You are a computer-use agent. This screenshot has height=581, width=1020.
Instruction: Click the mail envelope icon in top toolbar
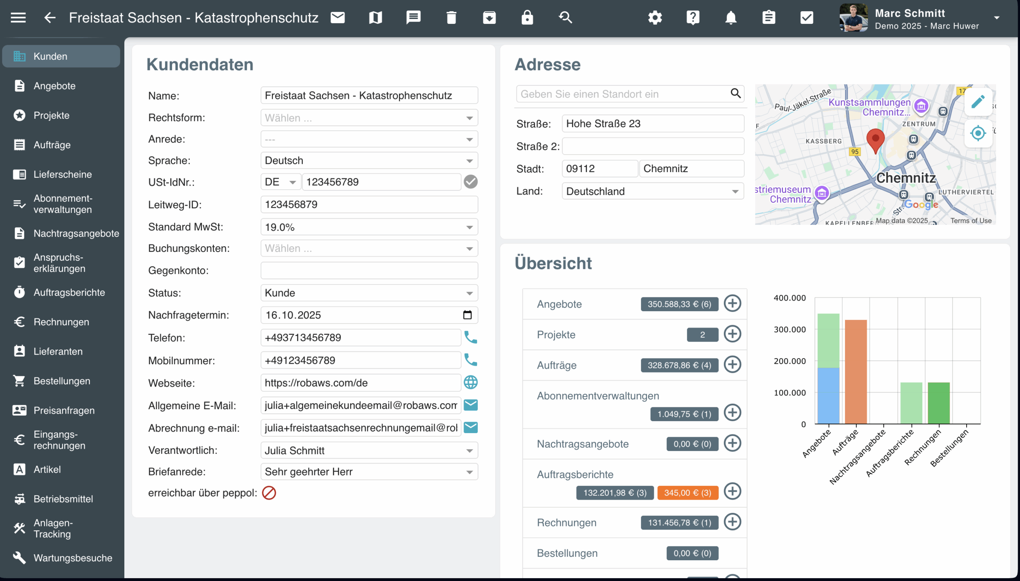(337, 18)
